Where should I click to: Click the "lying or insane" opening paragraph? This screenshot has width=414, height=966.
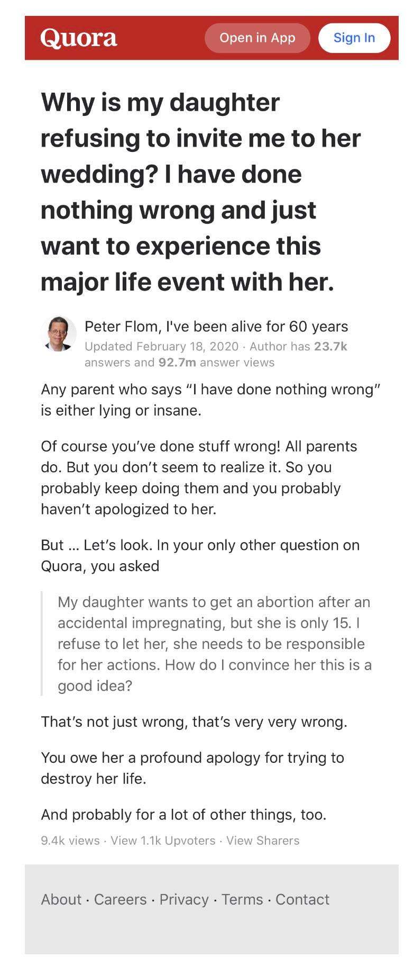pyautogui.click(x=210, y=400)
